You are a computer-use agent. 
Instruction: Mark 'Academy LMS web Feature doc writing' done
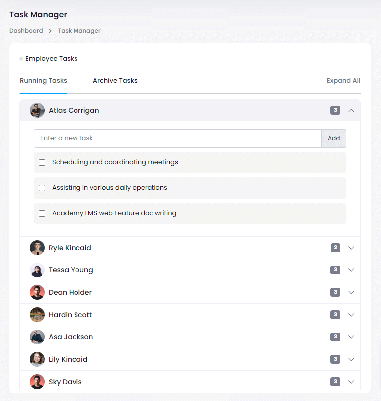(x=42, y=214)
